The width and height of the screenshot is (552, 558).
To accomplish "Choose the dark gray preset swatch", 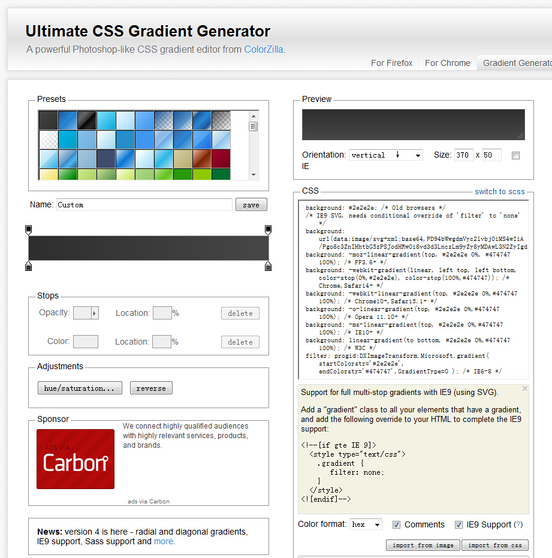I will coord(48,120).
